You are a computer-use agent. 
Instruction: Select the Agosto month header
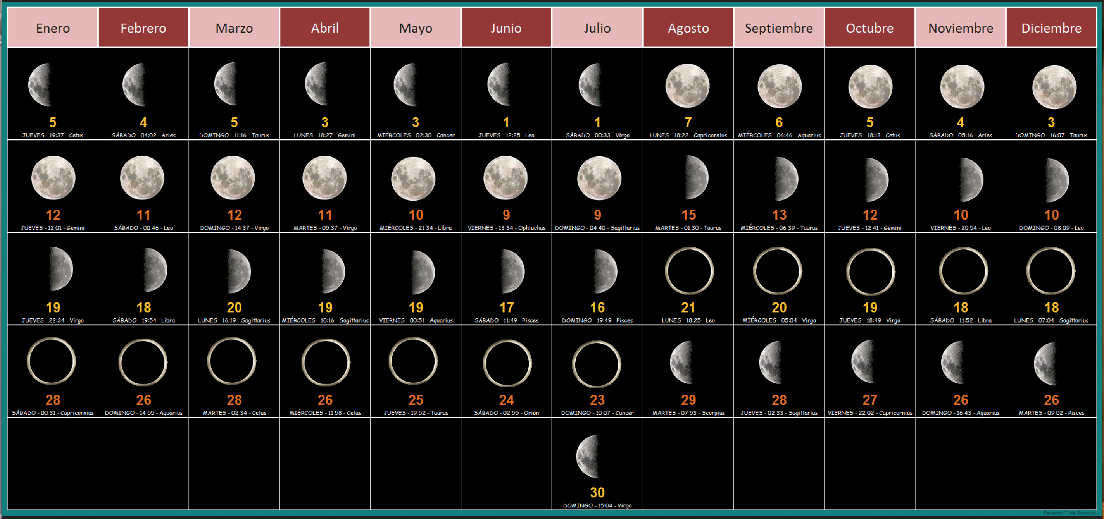(x=688, y=27)
